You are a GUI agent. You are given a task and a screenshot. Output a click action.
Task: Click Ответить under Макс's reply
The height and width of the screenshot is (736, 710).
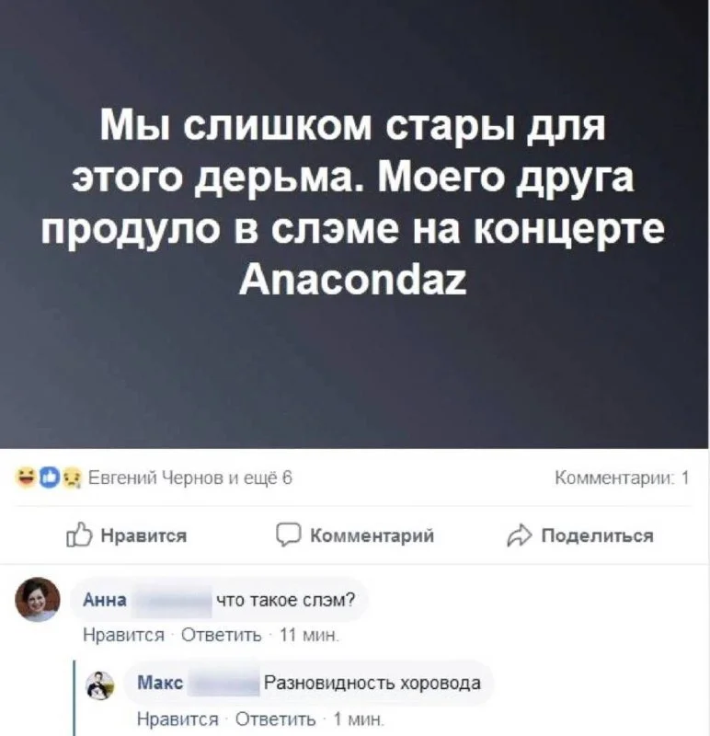(276, 719)
